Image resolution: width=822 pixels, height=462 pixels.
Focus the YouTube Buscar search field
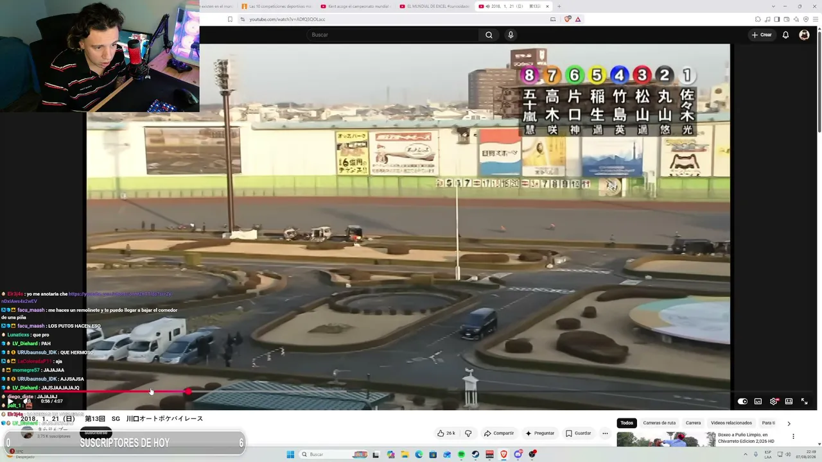pyautogui.click(x=393, y=35)
